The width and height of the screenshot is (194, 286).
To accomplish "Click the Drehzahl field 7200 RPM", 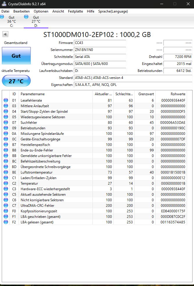I will 178,57.
